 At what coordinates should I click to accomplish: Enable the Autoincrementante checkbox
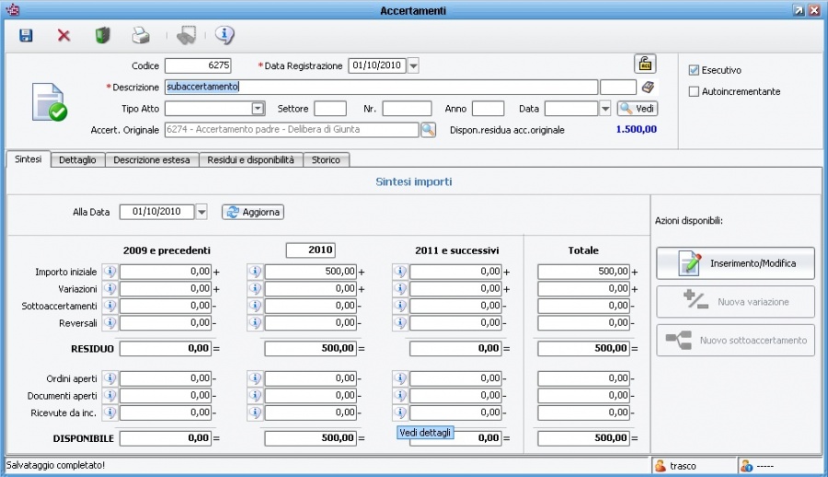coord(695,91)
